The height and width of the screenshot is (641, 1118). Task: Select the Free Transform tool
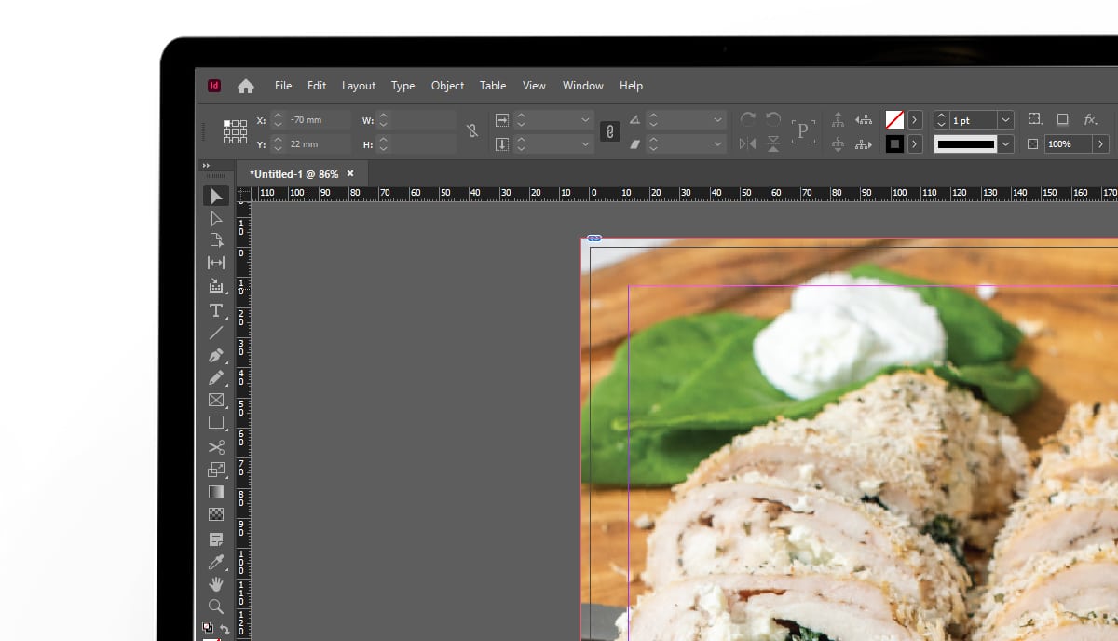(216, 470)
